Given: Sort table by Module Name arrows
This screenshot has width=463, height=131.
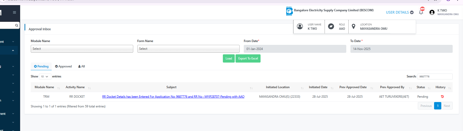Looking at the screenshot, I should coord(59,88).
